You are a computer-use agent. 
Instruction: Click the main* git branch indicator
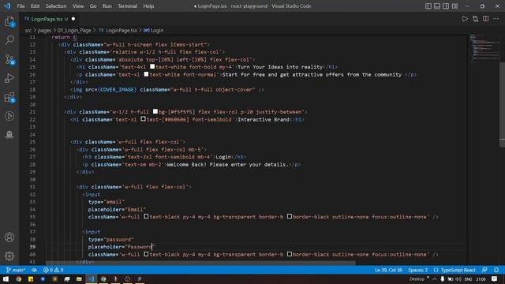click(16, 270)
